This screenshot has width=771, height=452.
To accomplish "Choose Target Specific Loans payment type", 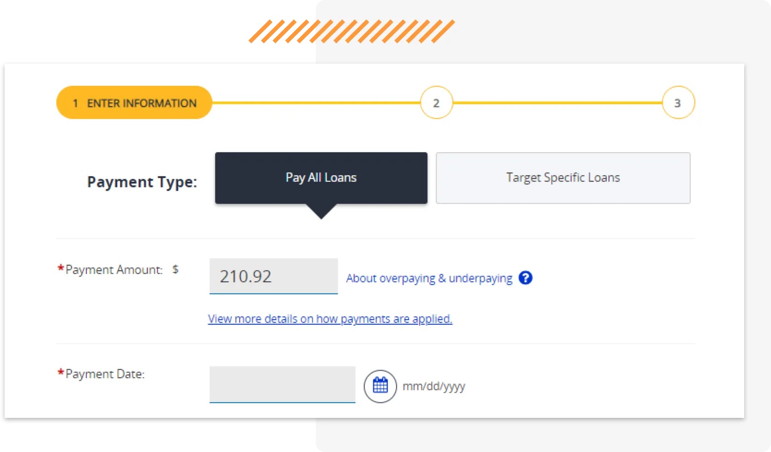I will pyautogui.click(x=563, y=178).
